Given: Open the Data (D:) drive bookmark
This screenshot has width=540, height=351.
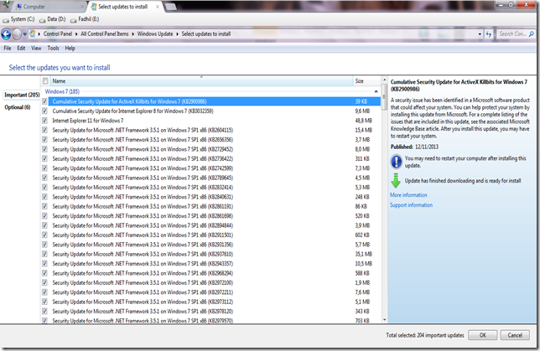Looking at the screenshot, I should coord(52,19).
